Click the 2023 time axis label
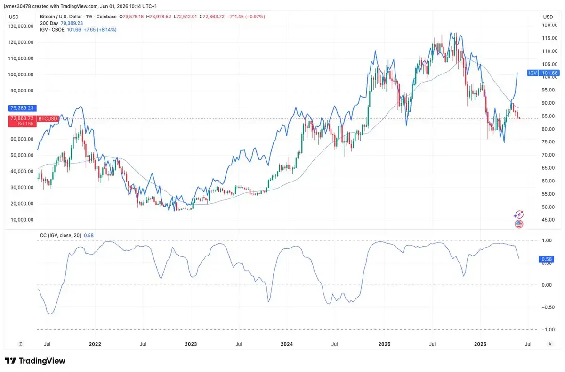565x372 pixels. [191, 345]
